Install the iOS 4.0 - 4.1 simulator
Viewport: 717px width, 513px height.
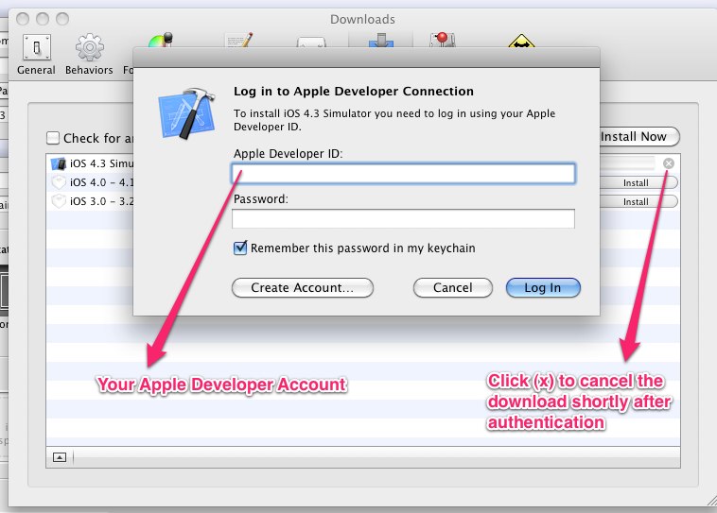coord(638,182)
